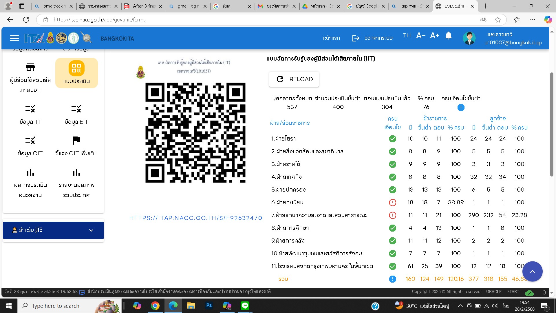Viewport: 556px width, 313px height.
Task: Switch to the bma tracking tab
Action: (x=54, y=6)
